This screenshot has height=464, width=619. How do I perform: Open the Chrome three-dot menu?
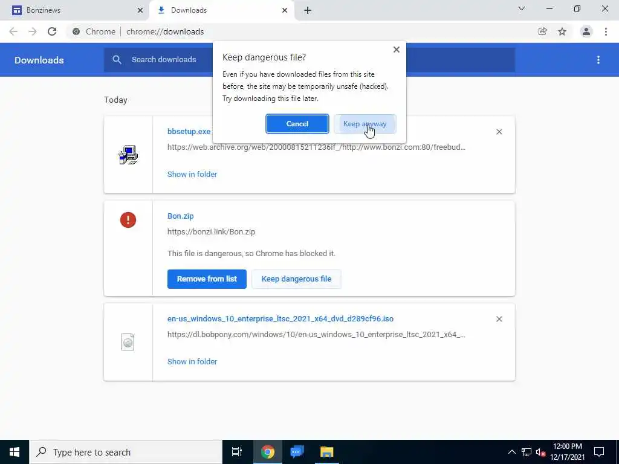pyautogui.click(x=606, y=31)
